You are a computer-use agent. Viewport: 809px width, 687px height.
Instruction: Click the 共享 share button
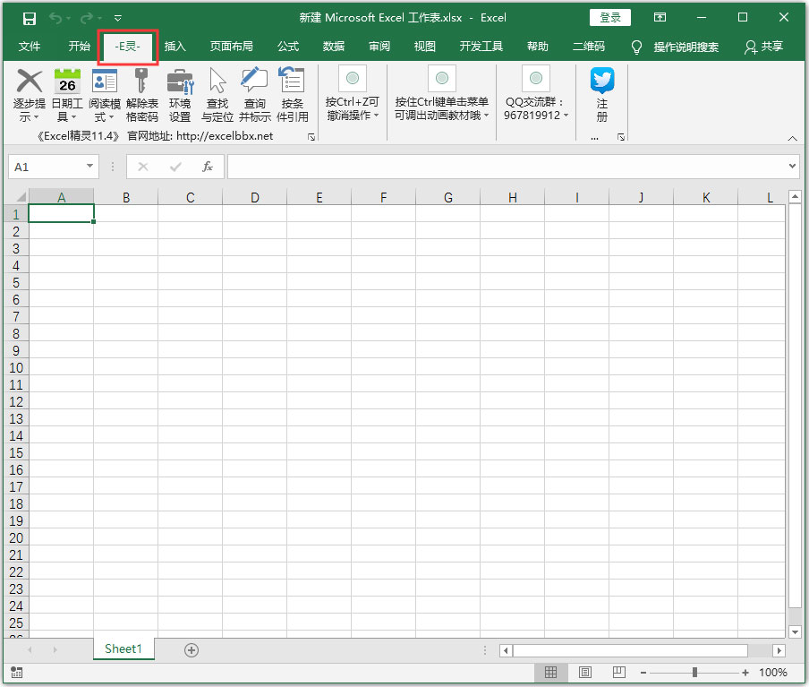pyautogui.click(x=763, y=47)
